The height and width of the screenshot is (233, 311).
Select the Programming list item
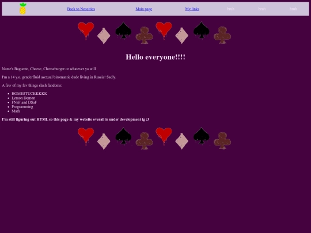22,107
